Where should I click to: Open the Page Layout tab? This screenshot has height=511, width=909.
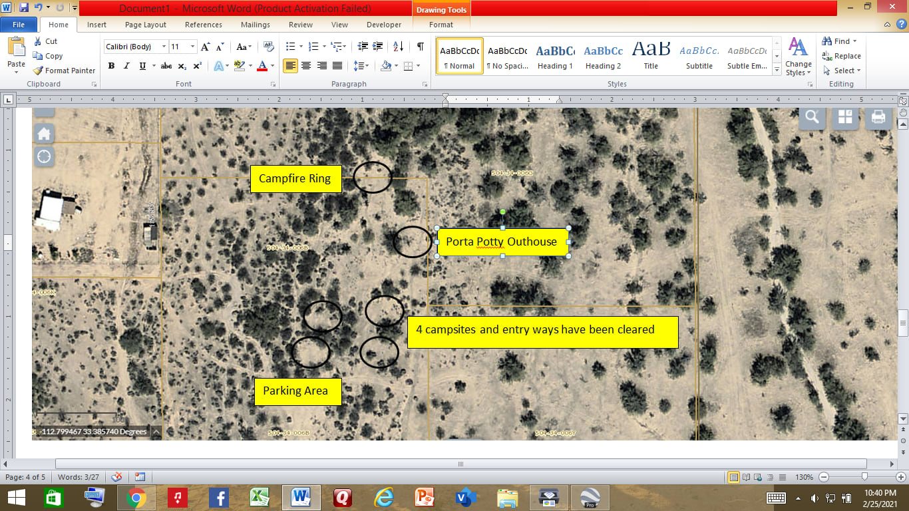pyautogui.click(x=146, y=25)
